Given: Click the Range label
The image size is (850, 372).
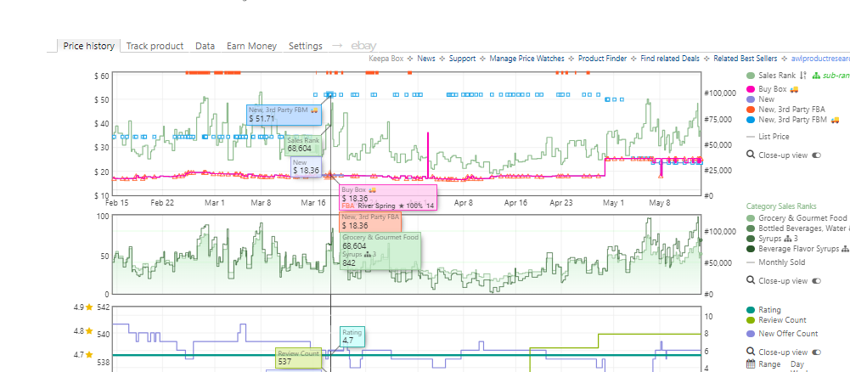Looking at the screenshot, I should pyautogui.click(x=770, y=364).
